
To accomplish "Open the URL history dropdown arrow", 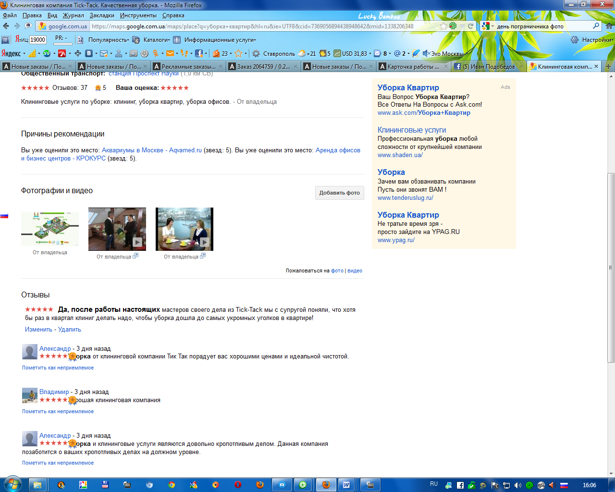I will coord(462,26).
